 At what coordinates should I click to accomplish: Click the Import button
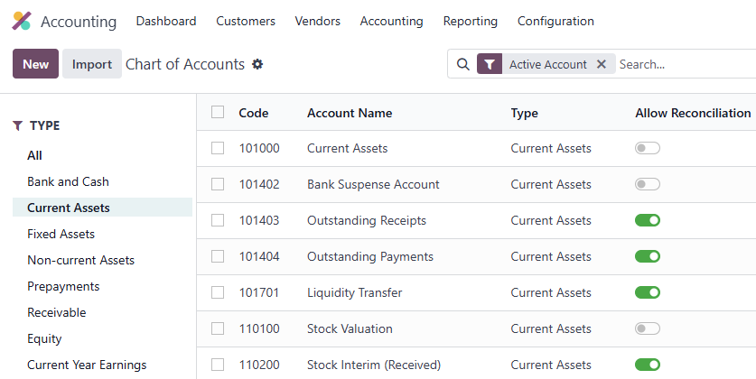(91, 63)
